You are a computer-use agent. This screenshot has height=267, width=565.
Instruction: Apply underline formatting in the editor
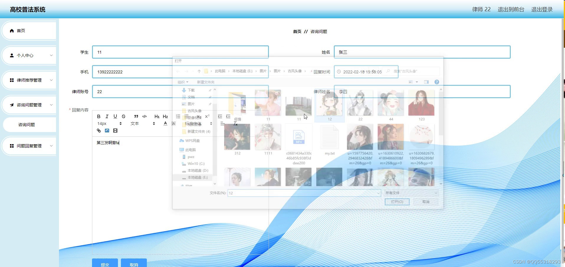[x=115, y=116]
